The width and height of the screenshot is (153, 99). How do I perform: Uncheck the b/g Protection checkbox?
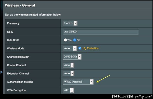(x=80, y=48)
